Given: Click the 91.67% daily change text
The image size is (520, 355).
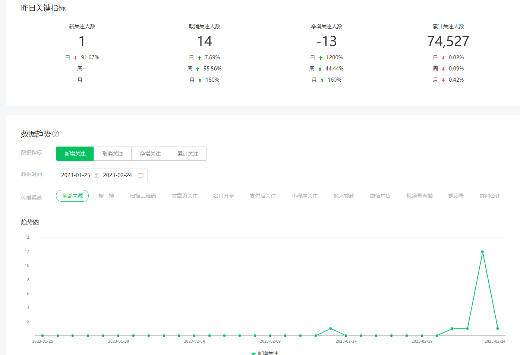Looking at the screenshot, I should point(90,57).
